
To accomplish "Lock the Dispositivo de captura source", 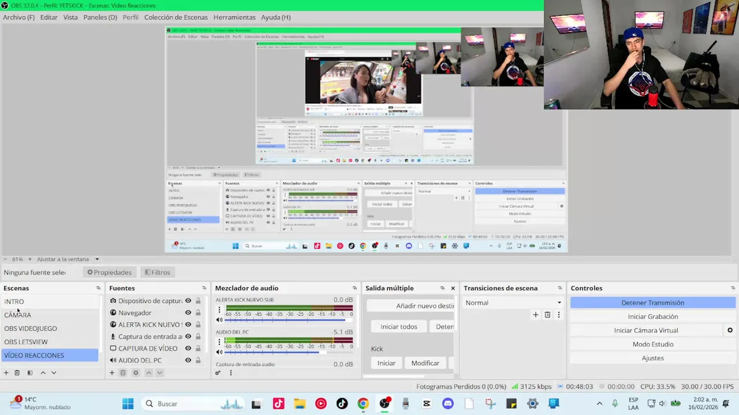I will tap(198, 301).
